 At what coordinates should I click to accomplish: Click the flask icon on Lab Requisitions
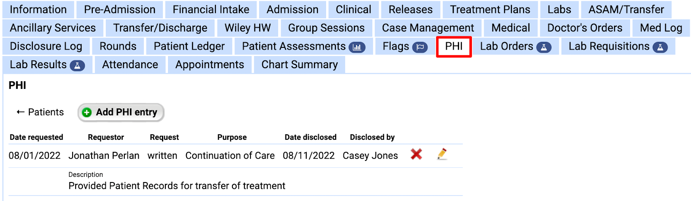[x=660, y=47]
